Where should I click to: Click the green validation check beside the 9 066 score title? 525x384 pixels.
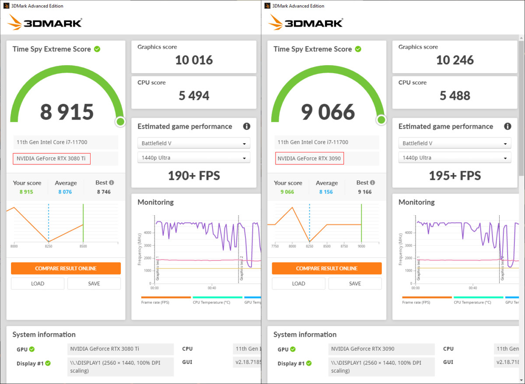point(358,49)
